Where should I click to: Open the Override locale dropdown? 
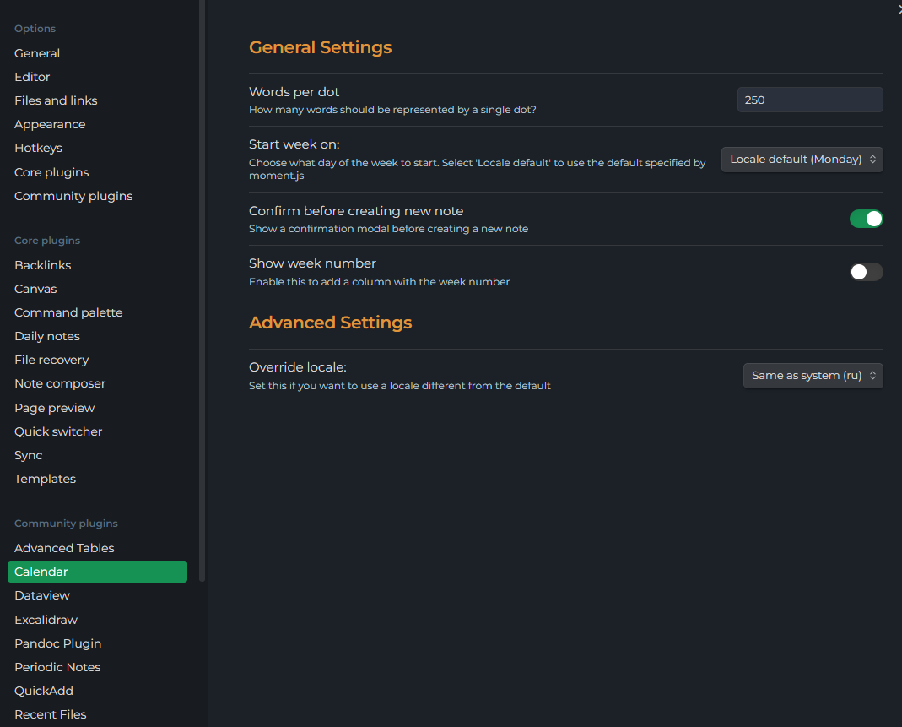pyautogui.click(x=813, y=375)
